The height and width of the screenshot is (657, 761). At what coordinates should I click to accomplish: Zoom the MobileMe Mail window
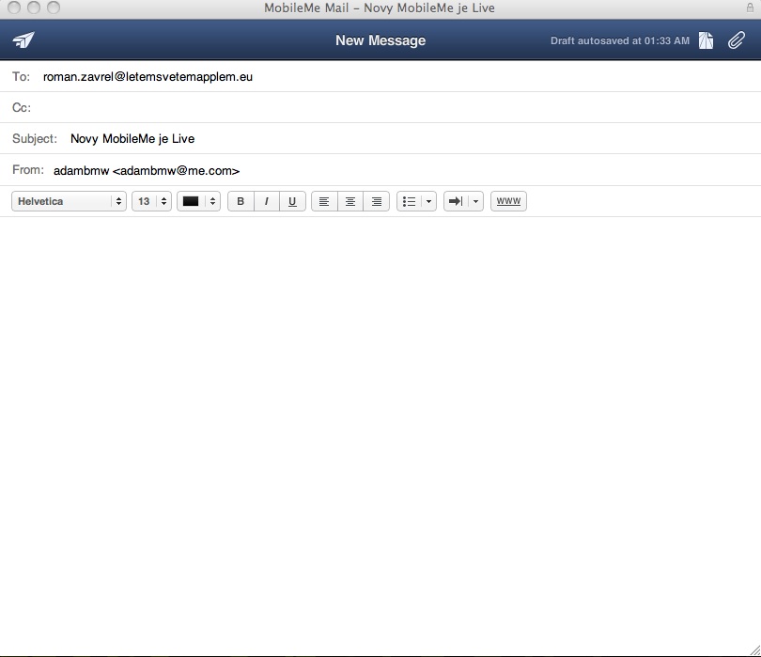pos(54,8)
